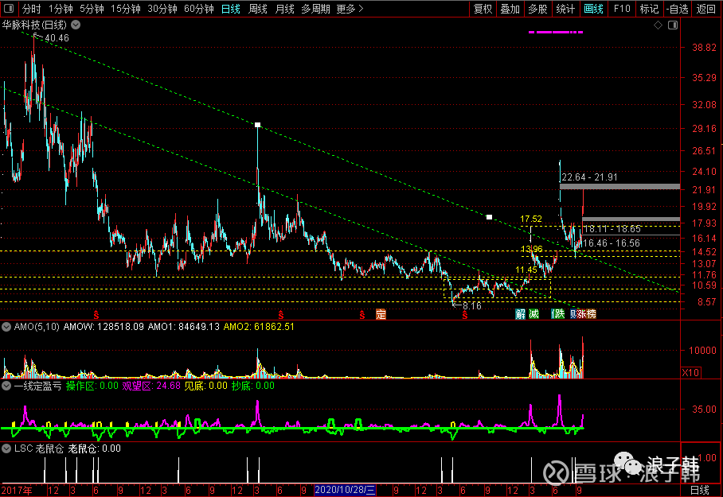The width and height of the screenshot is (723, 497).
Task: Select the 60分钟 period
Action: click(x=199, y=9)
